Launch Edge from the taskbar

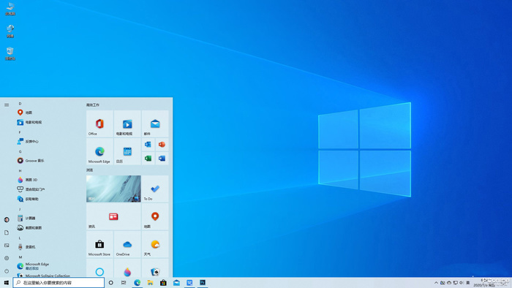click(138, 282)
